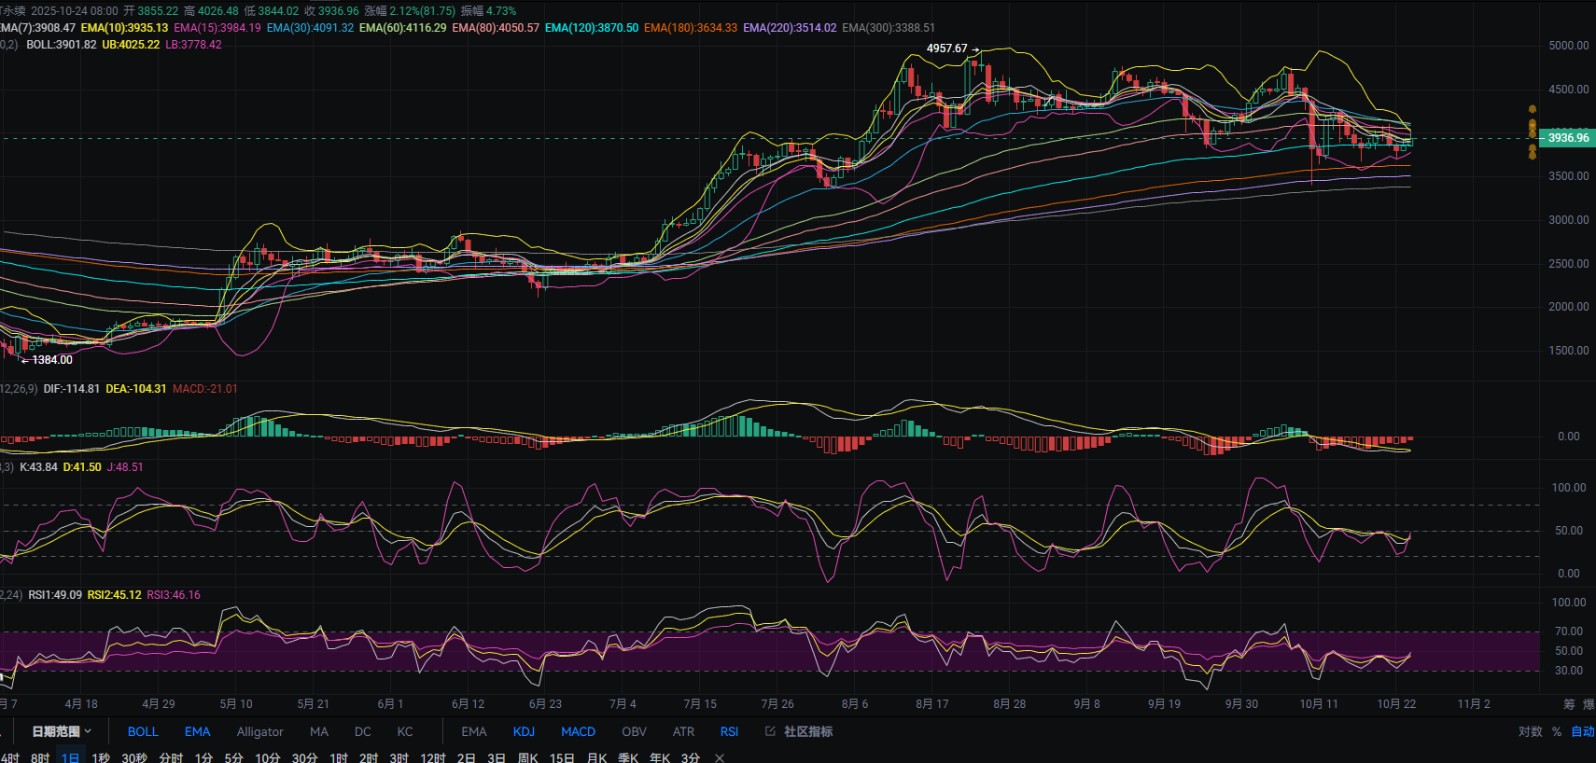Close the timeframe editor with the X

[720, 757]
